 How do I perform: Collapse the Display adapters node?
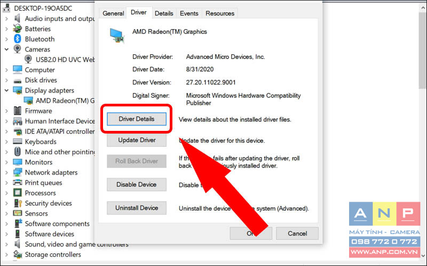point(6,90)
